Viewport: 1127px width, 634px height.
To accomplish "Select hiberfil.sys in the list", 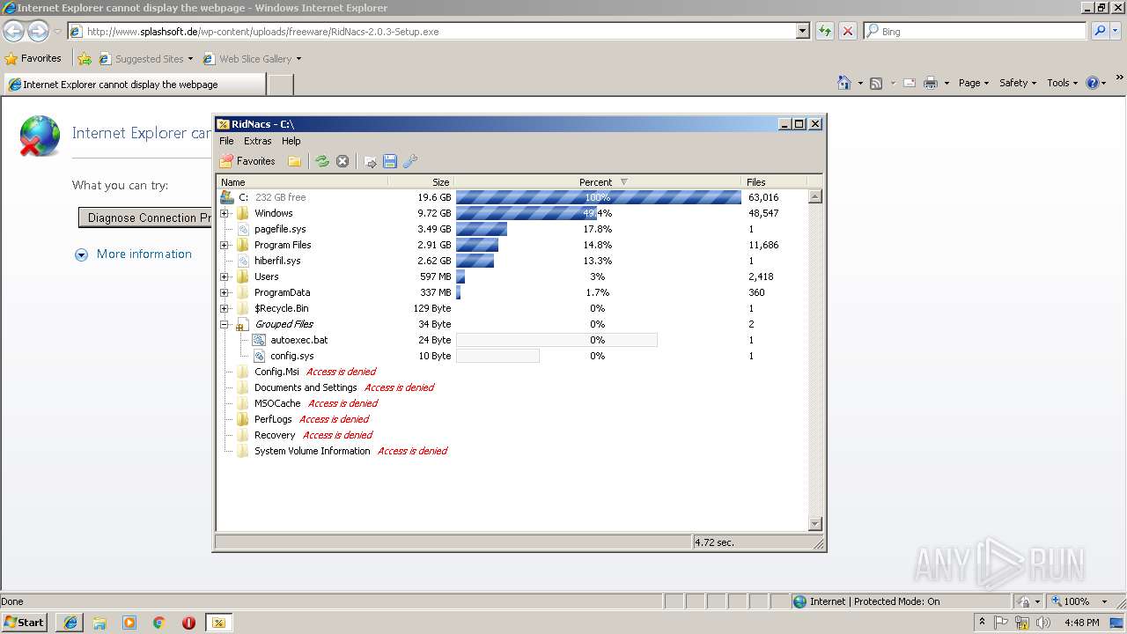I will pyautogui.click(x=512, y=261).
